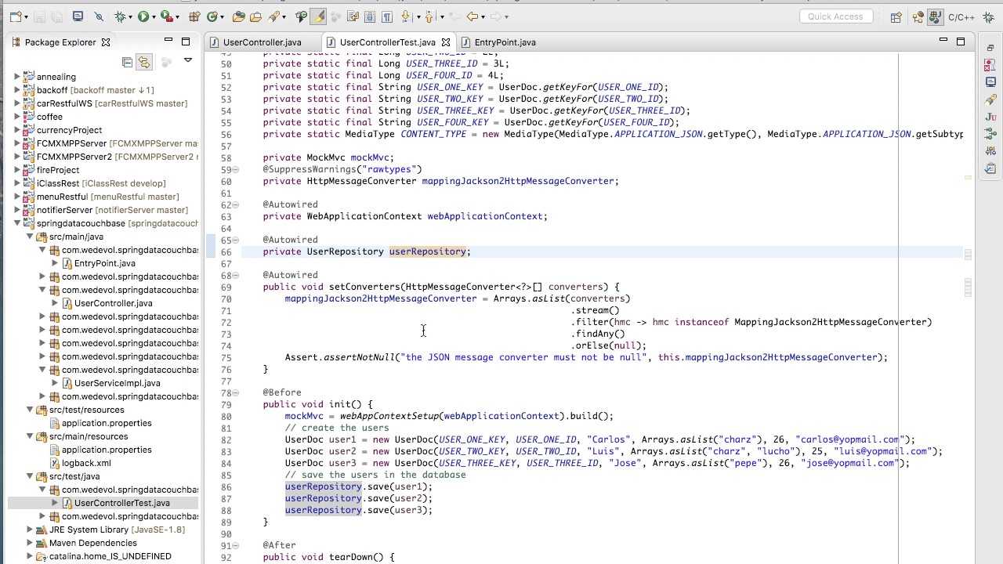
Task: Select the Package Explorer tab
Action: coord(60,42)
